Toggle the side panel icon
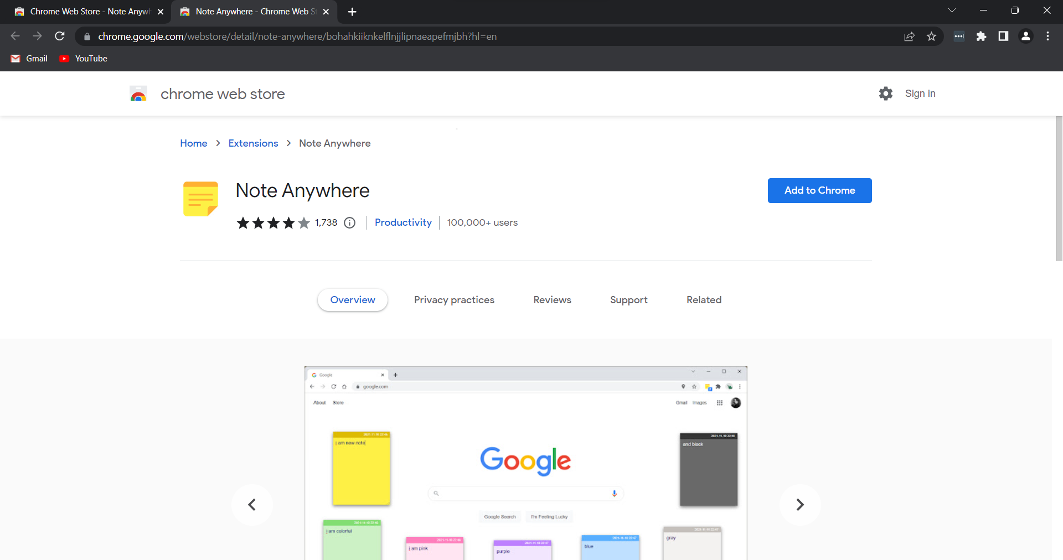 pyautogui.click(x=1003, y=36)
